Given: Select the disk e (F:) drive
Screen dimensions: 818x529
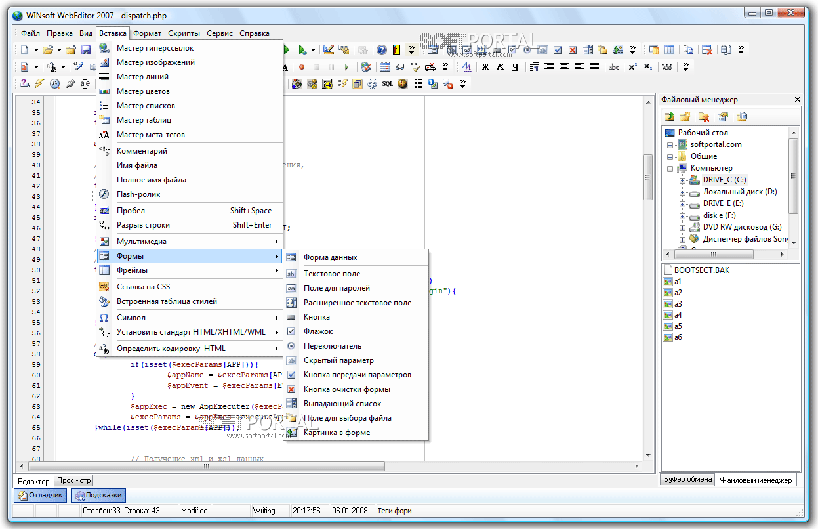Looking at the screenshot, I should [x=719, y=215].
